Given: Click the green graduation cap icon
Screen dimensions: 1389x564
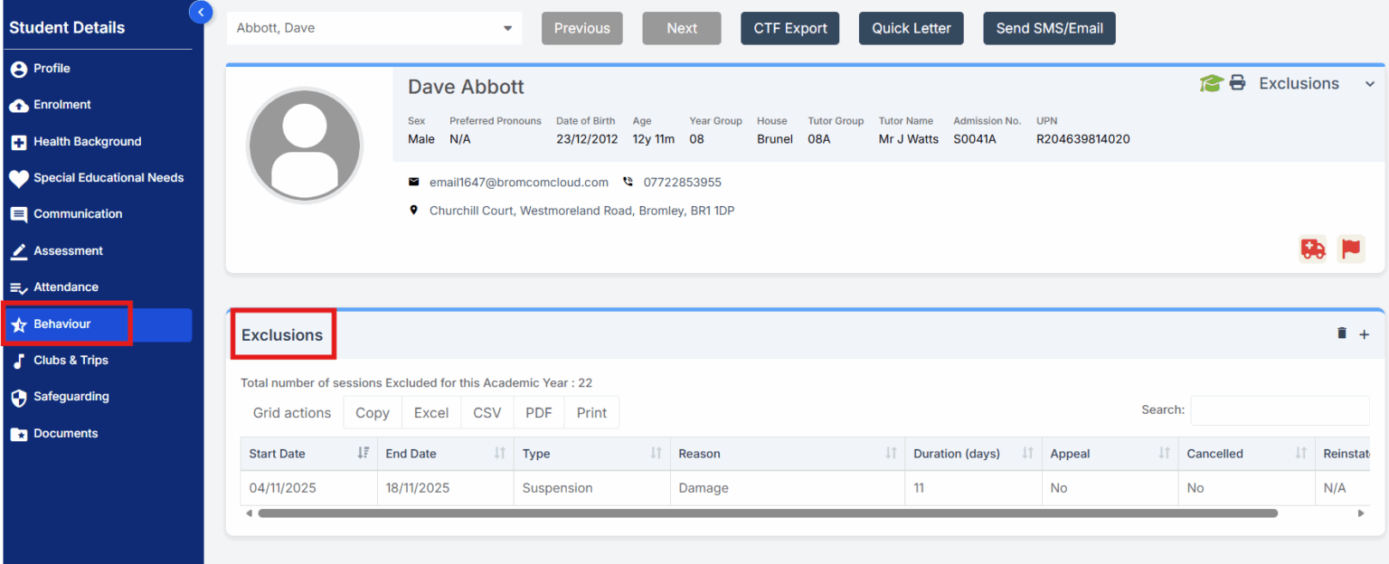Looking at the screenshot, I should (1211, 83).
